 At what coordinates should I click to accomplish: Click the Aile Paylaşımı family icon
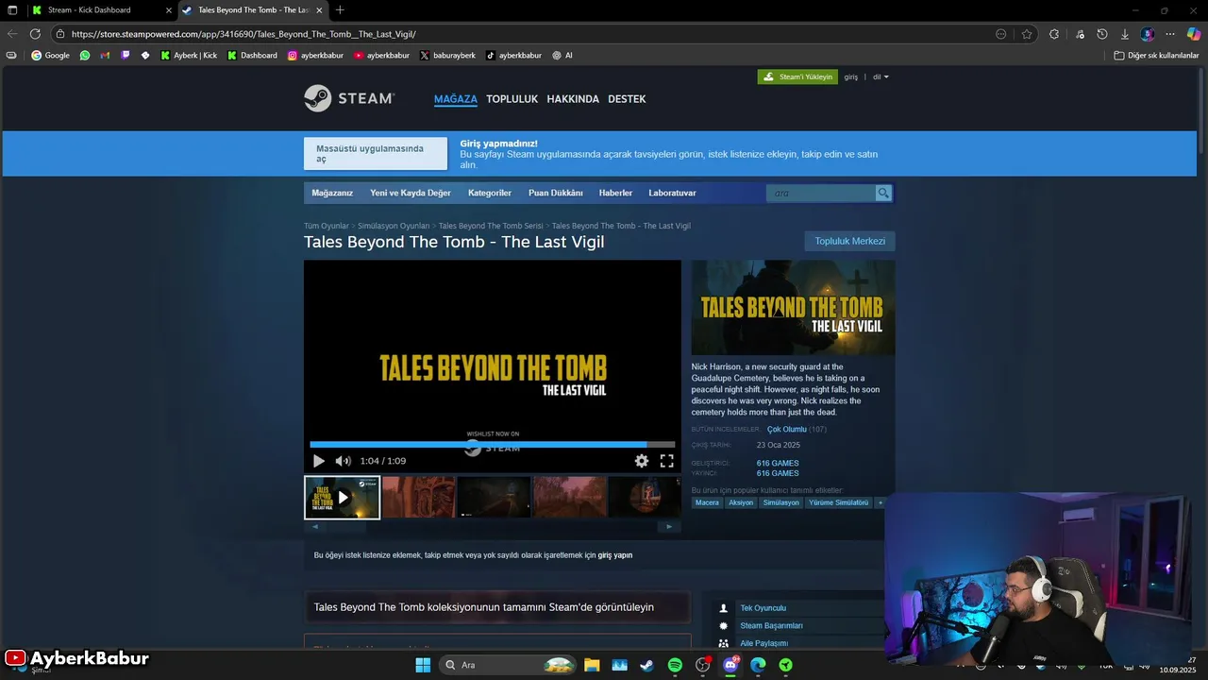click(x=724, y=643)
